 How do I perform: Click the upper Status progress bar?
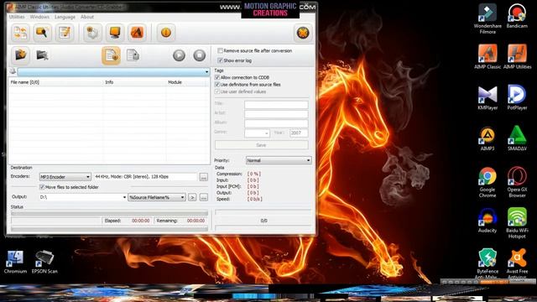pyautogui.click(x=109, y=213)
